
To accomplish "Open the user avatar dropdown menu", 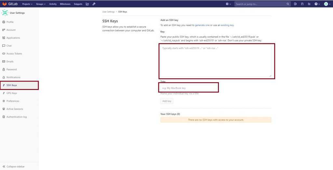I will [x=327, y=4].
